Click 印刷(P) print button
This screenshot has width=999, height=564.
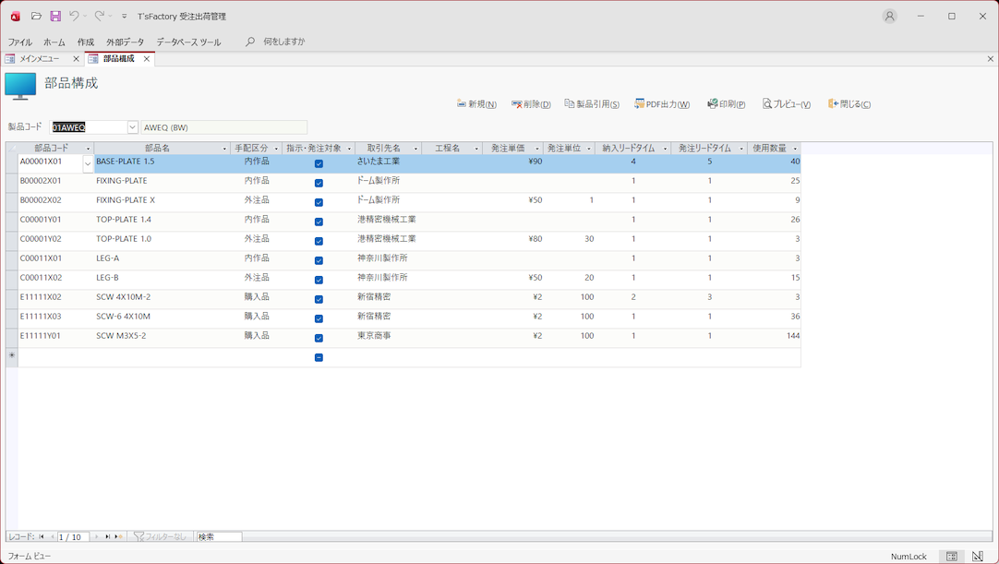click(727, 104)
